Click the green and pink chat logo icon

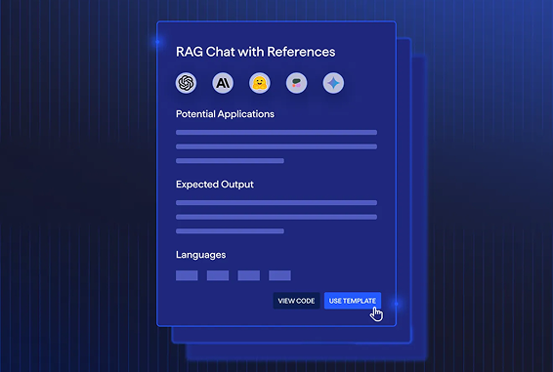(x=296, y=83)
